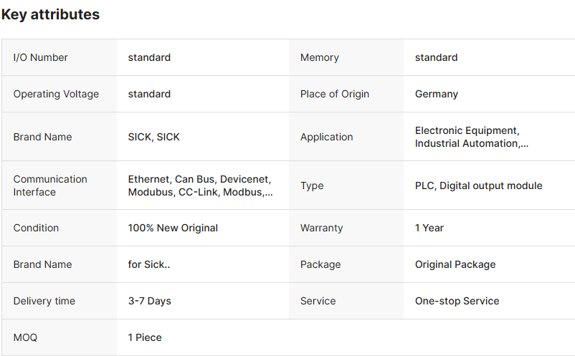The height and width of the screenshot is (356, 575).
Task: Select the Memory label cell
Action: pyautogui.click(x=319, y=57)
